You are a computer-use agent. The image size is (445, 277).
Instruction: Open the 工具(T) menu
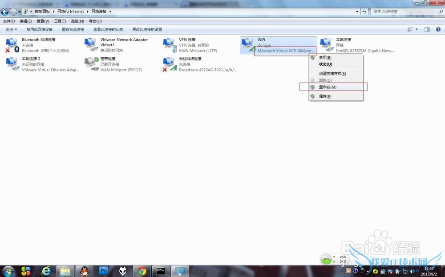[x=60, y=21]
